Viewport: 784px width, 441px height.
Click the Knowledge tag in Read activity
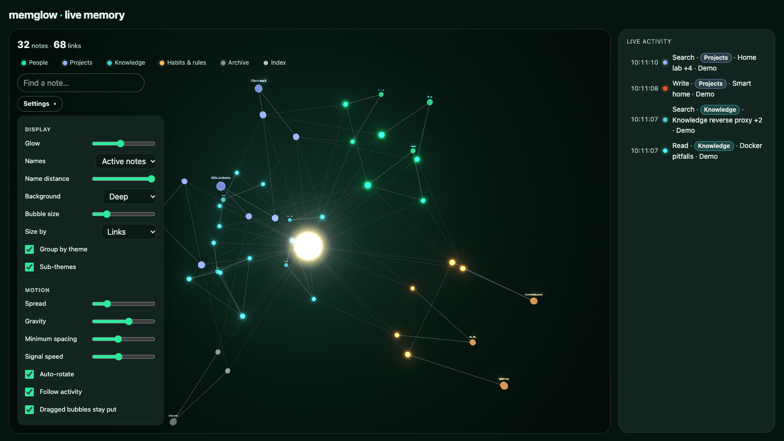pyautogui.click(x=714, y=146)
